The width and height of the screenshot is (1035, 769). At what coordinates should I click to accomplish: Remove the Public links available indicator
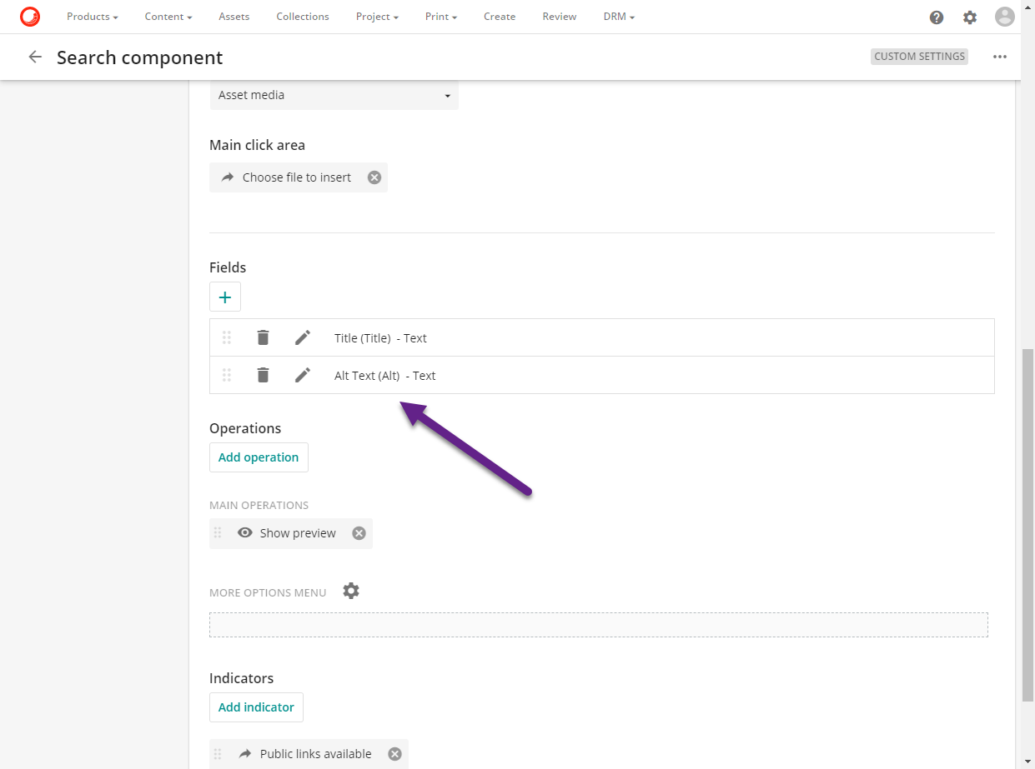(x=394, y=754)
